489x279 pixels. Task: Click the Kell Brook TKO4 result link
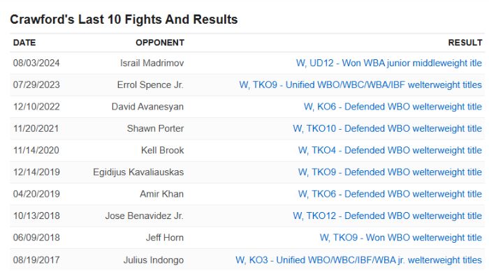(x=390, y=150)
